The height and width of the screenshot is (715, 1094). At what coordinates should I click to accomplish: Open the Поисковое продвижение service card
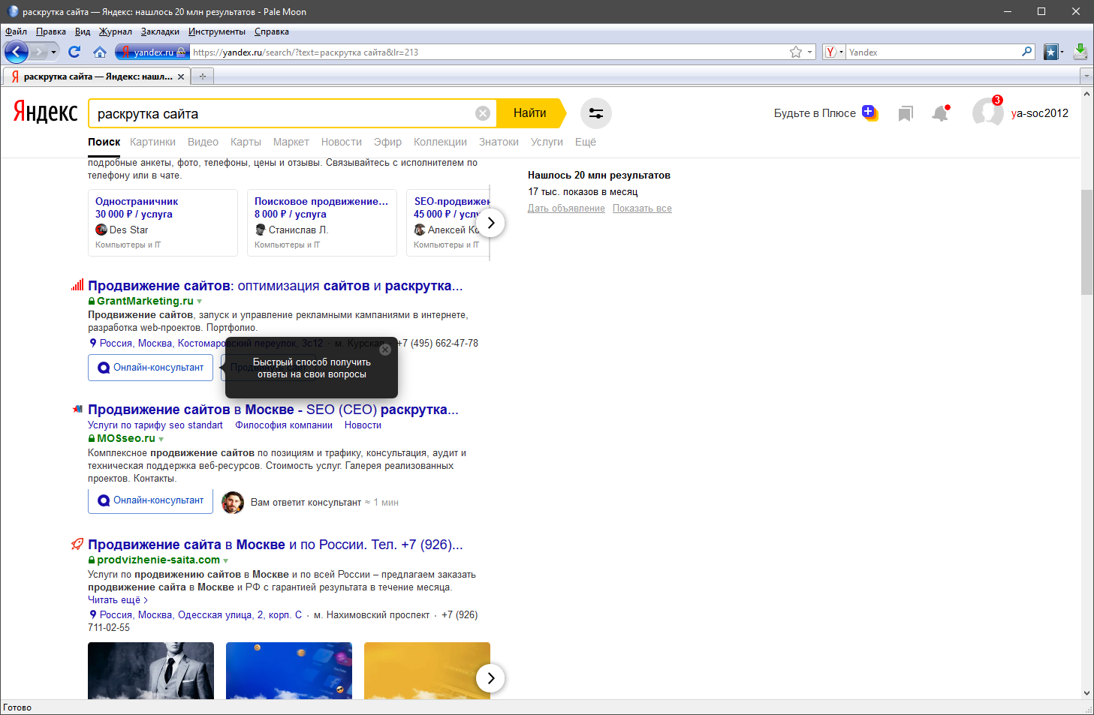(x=322, y=223)
